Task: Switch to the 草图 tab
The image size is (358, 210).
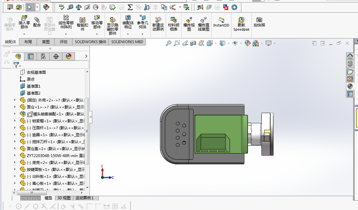Action: [x=46, y=42]
